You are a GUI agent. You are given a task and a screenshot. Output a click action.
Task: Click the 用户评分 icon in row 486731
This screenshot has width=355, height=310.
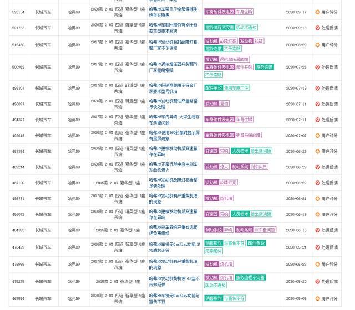pos(318,199)
